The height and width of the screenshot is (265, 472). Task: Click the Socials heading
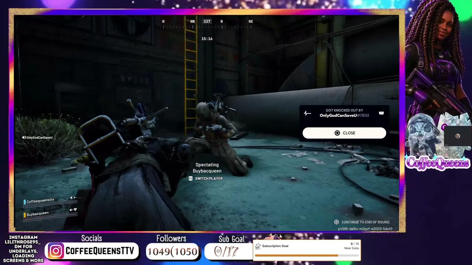click(x=91, y=238)
